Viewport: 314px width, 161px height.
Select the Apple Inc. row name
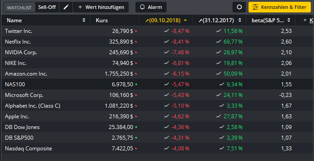(x=17, y=117)
